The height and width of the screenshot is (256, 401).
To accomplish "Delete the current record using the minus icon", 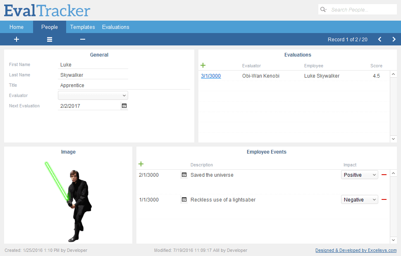I will pyautogui.click(x=82, y=39).
